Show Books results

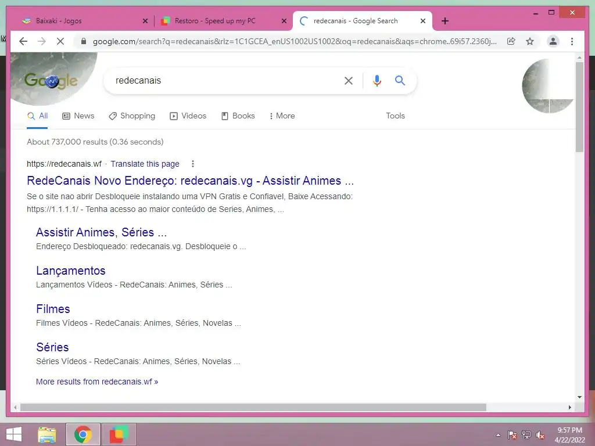[x=238, y=116]
